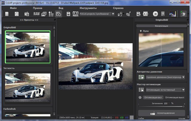Click the PROJECTS camera icon
191x121 pixels.
(76, 14)
